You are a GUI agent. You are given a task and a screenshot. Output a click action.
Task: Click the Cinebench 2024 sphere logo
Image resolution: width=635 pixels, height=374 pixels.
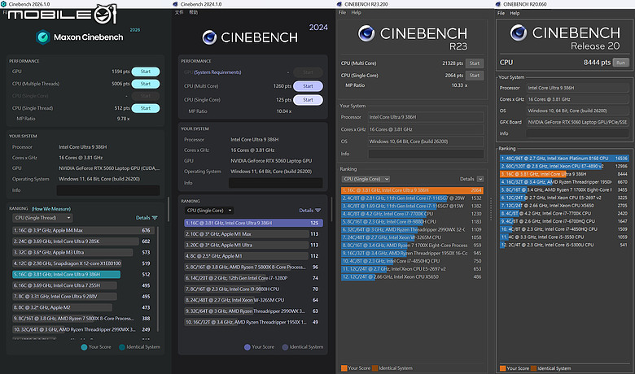click(x=209, y=37)
